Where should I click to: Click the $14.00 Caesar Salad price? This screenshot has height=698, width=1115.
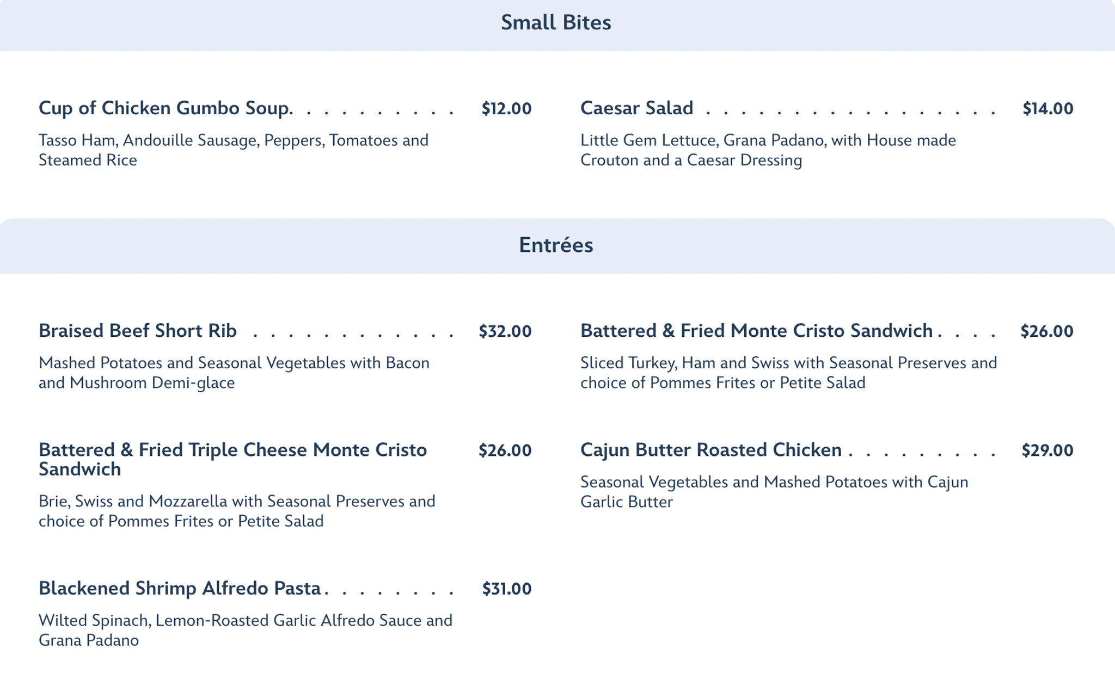click(x=1047, y=109)
